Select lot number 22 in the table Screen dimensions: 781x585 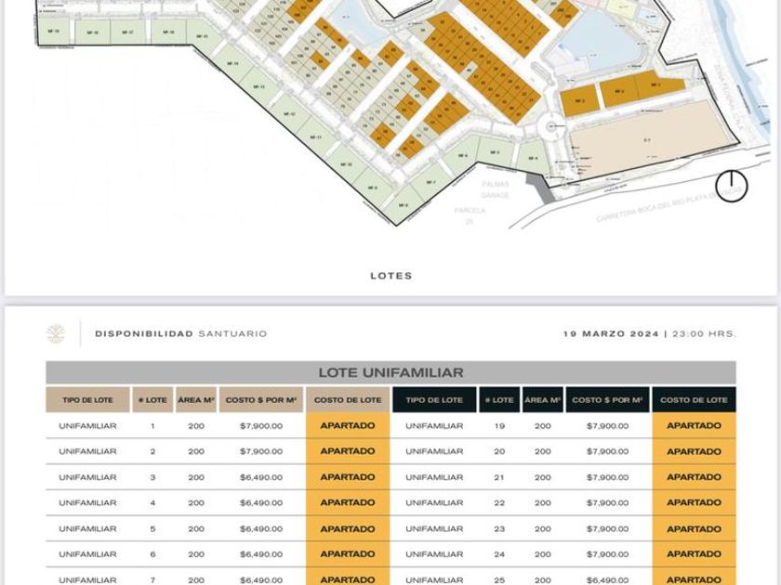499,503
